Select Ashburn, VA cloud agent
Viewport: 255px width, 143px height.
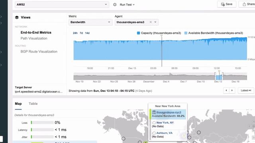click(x=165, y=133)
